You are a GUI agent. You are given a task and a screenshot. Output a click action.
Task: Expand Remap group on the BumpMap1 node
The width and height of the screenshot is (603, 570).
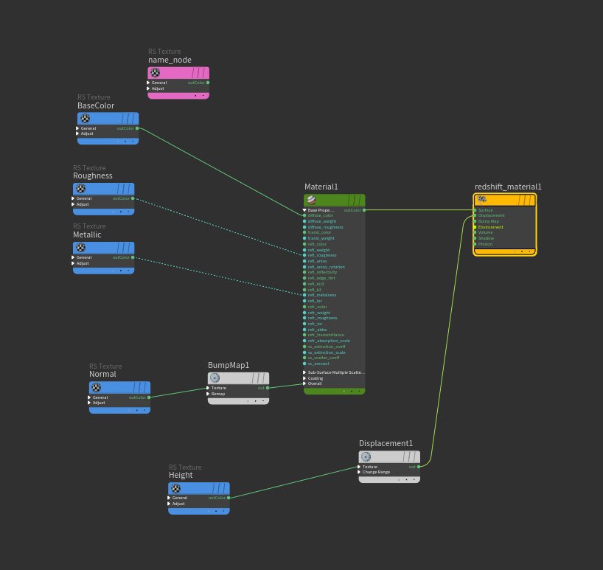coord(208,394)
